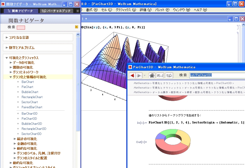The height and width of the screenshot is (168, 245).
Task: Click 統計的データ解析 in third breadcrumb
Action: point(181,92)
